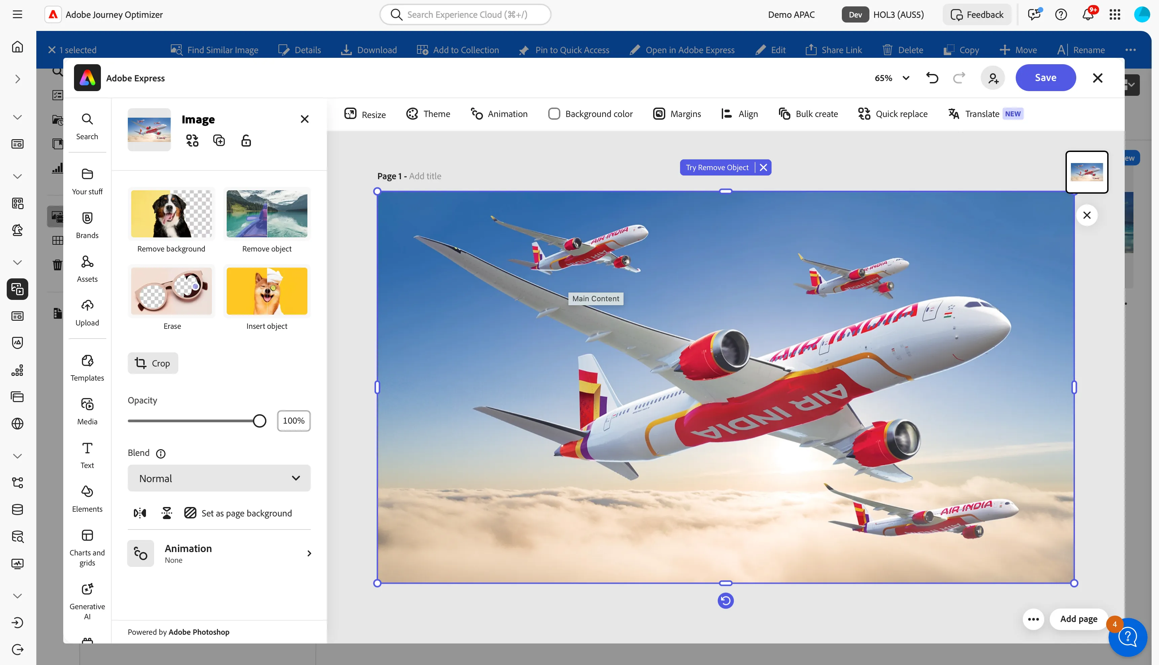Open the zoom level dropdown at 65%
Screen dimensions: 1159x665
(892, 78)
